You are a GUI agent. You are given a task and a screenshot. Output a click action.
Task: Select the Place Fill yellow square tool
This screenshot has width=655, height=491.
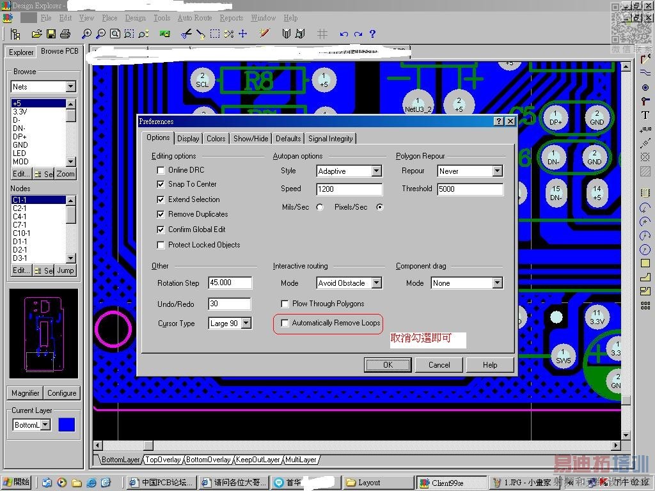pos(645,263)
